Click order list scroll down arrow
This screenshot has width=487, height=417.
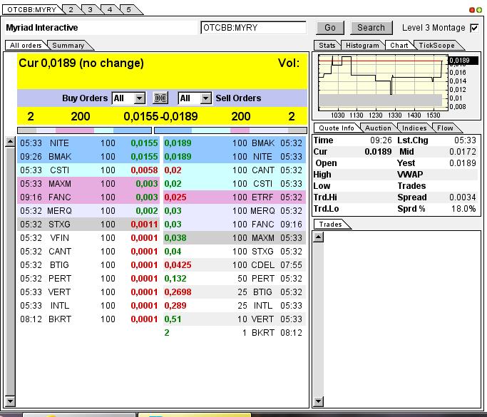coord(10,401)
